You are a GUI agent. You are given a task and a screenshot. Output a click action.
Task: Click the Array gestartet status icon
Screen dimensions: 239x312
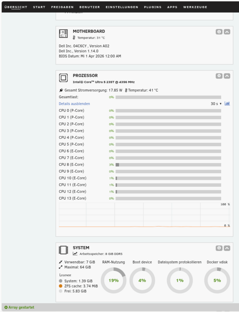coord(6,307)
